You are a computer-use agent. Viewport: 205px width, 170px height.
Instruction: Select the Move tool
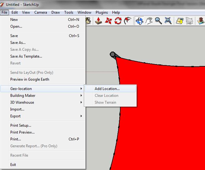pos(108,21)
